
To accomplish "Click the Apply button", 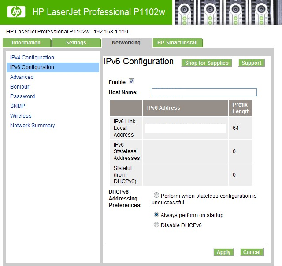I will point(223,252).
